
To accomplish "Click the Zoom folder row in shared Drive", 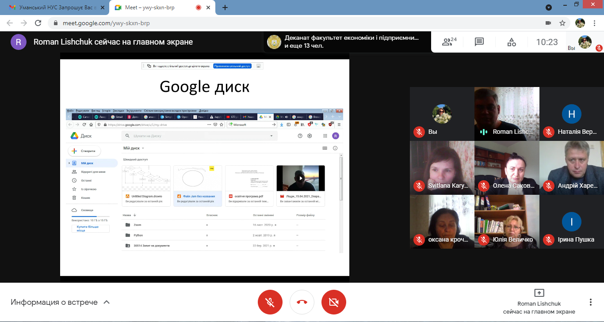I will (x=223, y=225).
